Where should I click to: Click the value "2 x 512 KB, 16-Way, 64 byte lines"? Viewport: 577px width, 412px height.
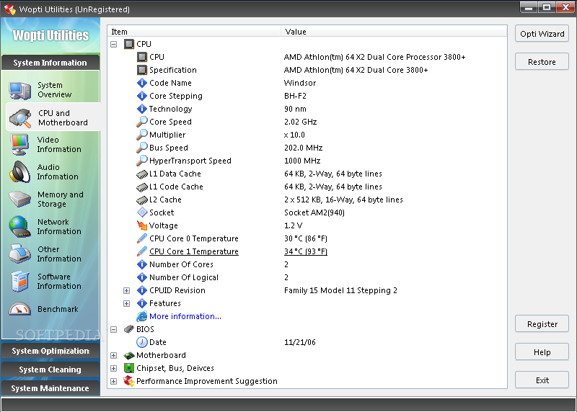[343, 200]
